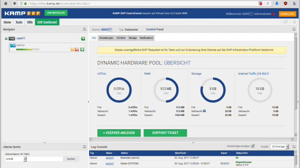300x168 pixels.
Task: Click the DHP BESTELLEN button
Action: click(x=56, y=13)
